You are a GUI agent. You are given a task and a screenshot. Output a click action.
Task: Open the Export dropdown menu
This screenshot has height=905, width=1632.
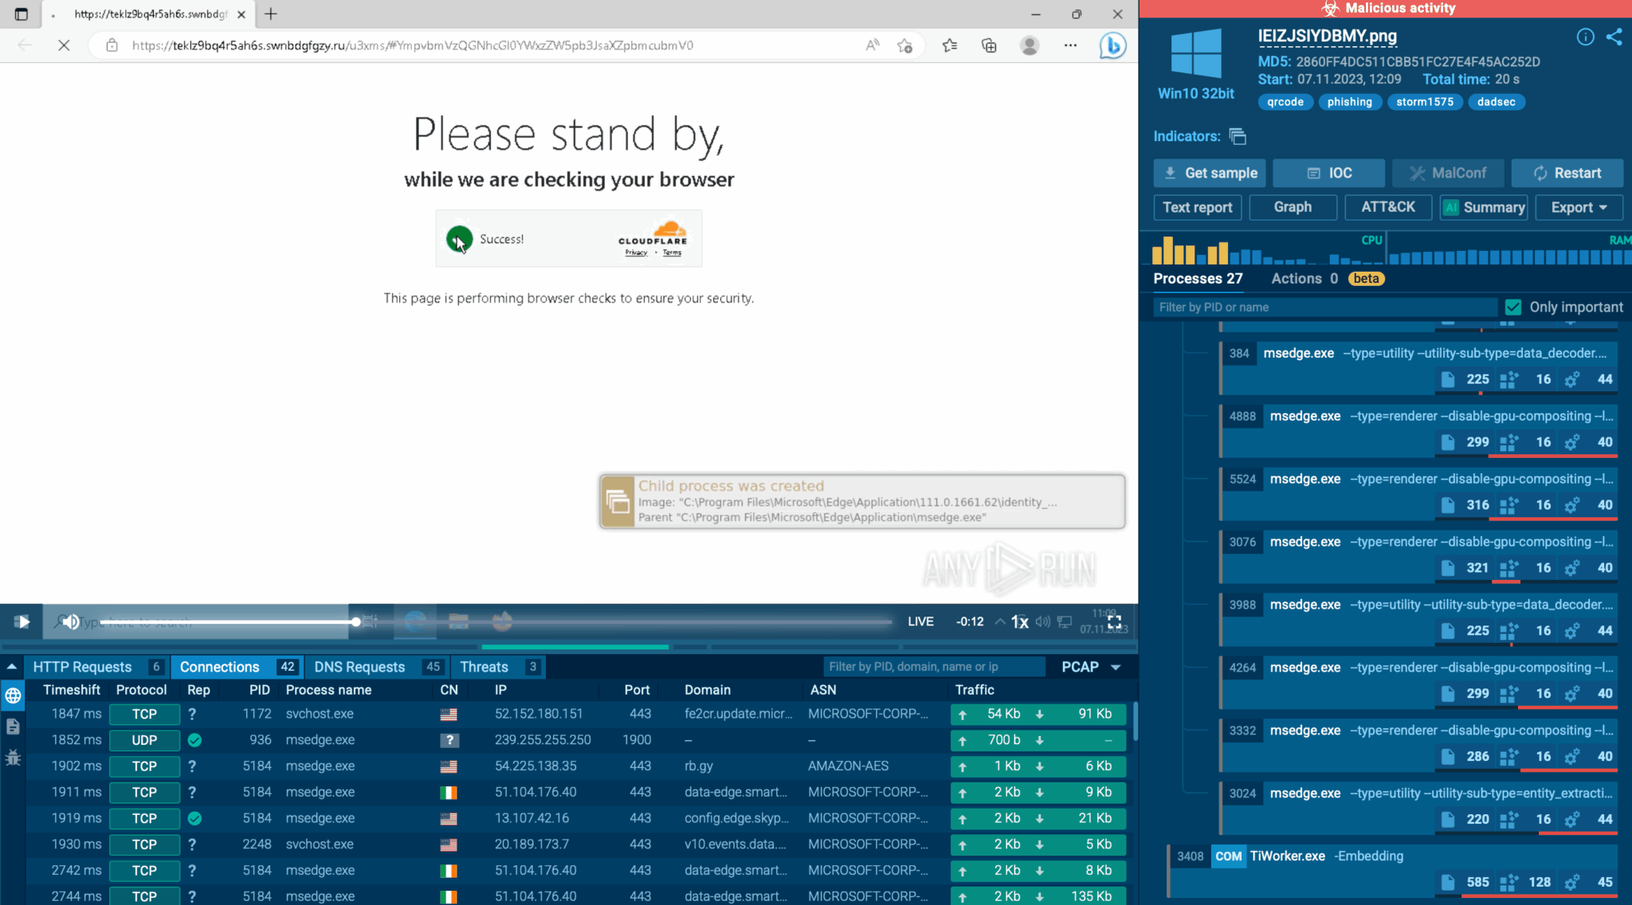[1579, 207]
